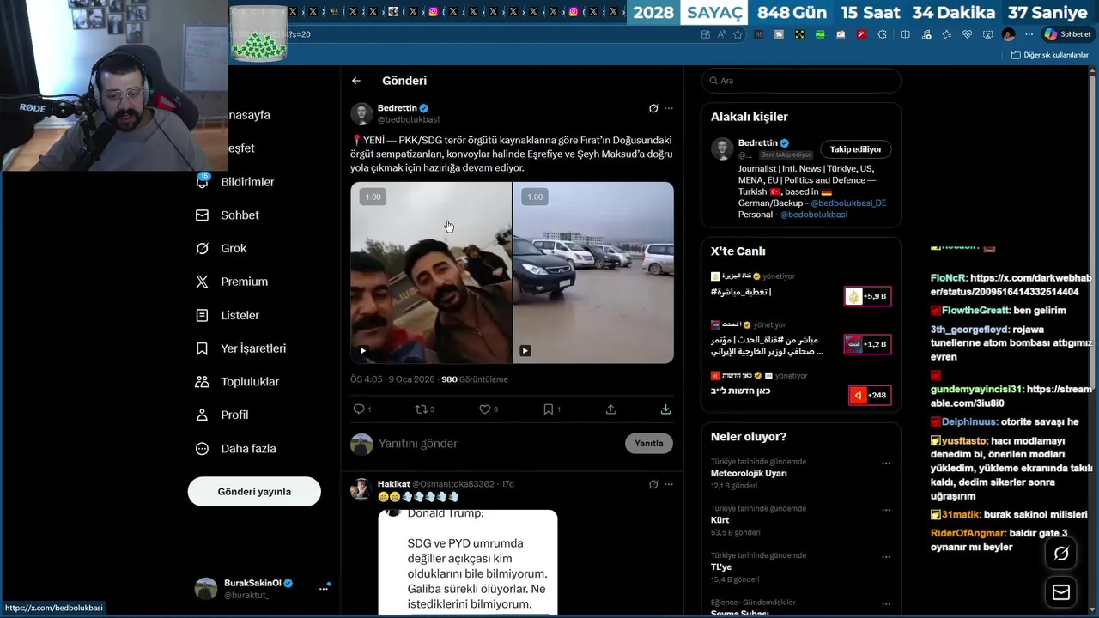The image size is (1099, 618).
Task: Click the Takip ediyor button for Bedrettin
Action: click(856, 149)
